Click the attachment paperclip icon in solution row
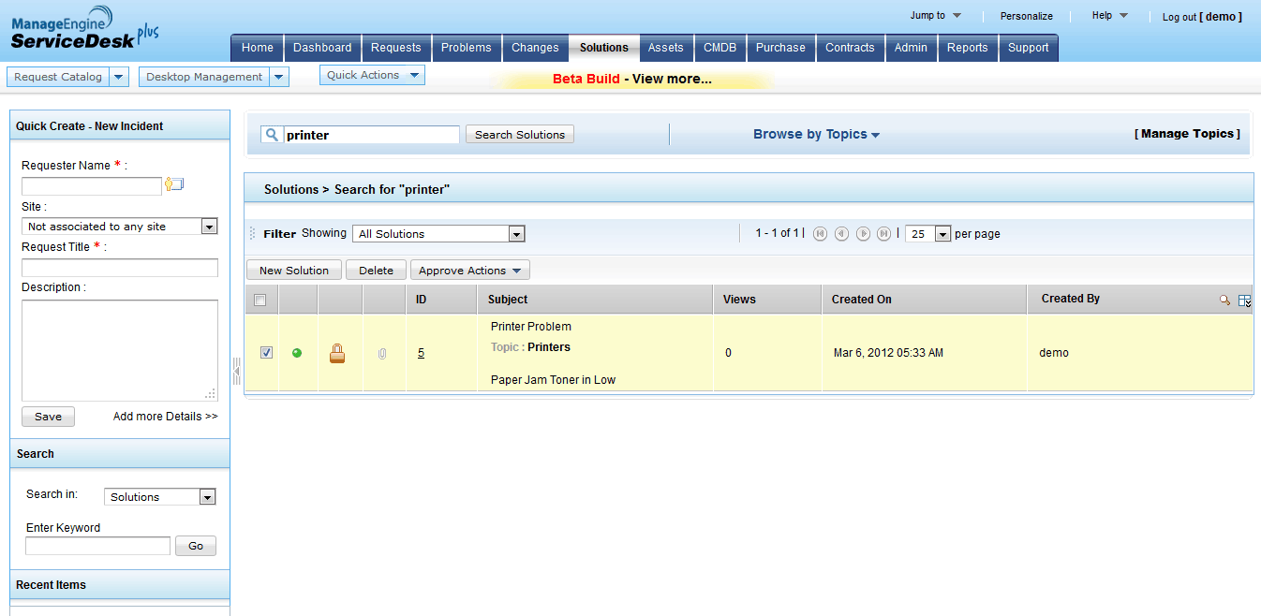1261x616 pixels. pos(382,354)
